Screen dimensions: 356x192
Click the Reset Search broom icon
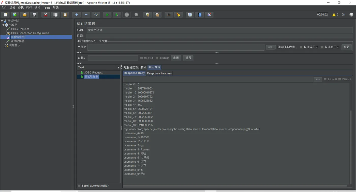[178, 15]
